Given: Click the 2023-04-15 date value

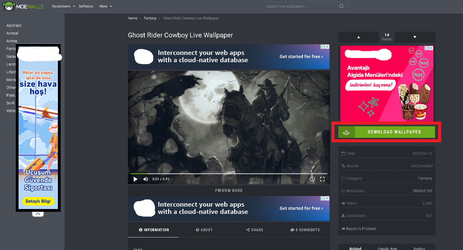Looking at the screenshot, I should [x=422, y=153].
